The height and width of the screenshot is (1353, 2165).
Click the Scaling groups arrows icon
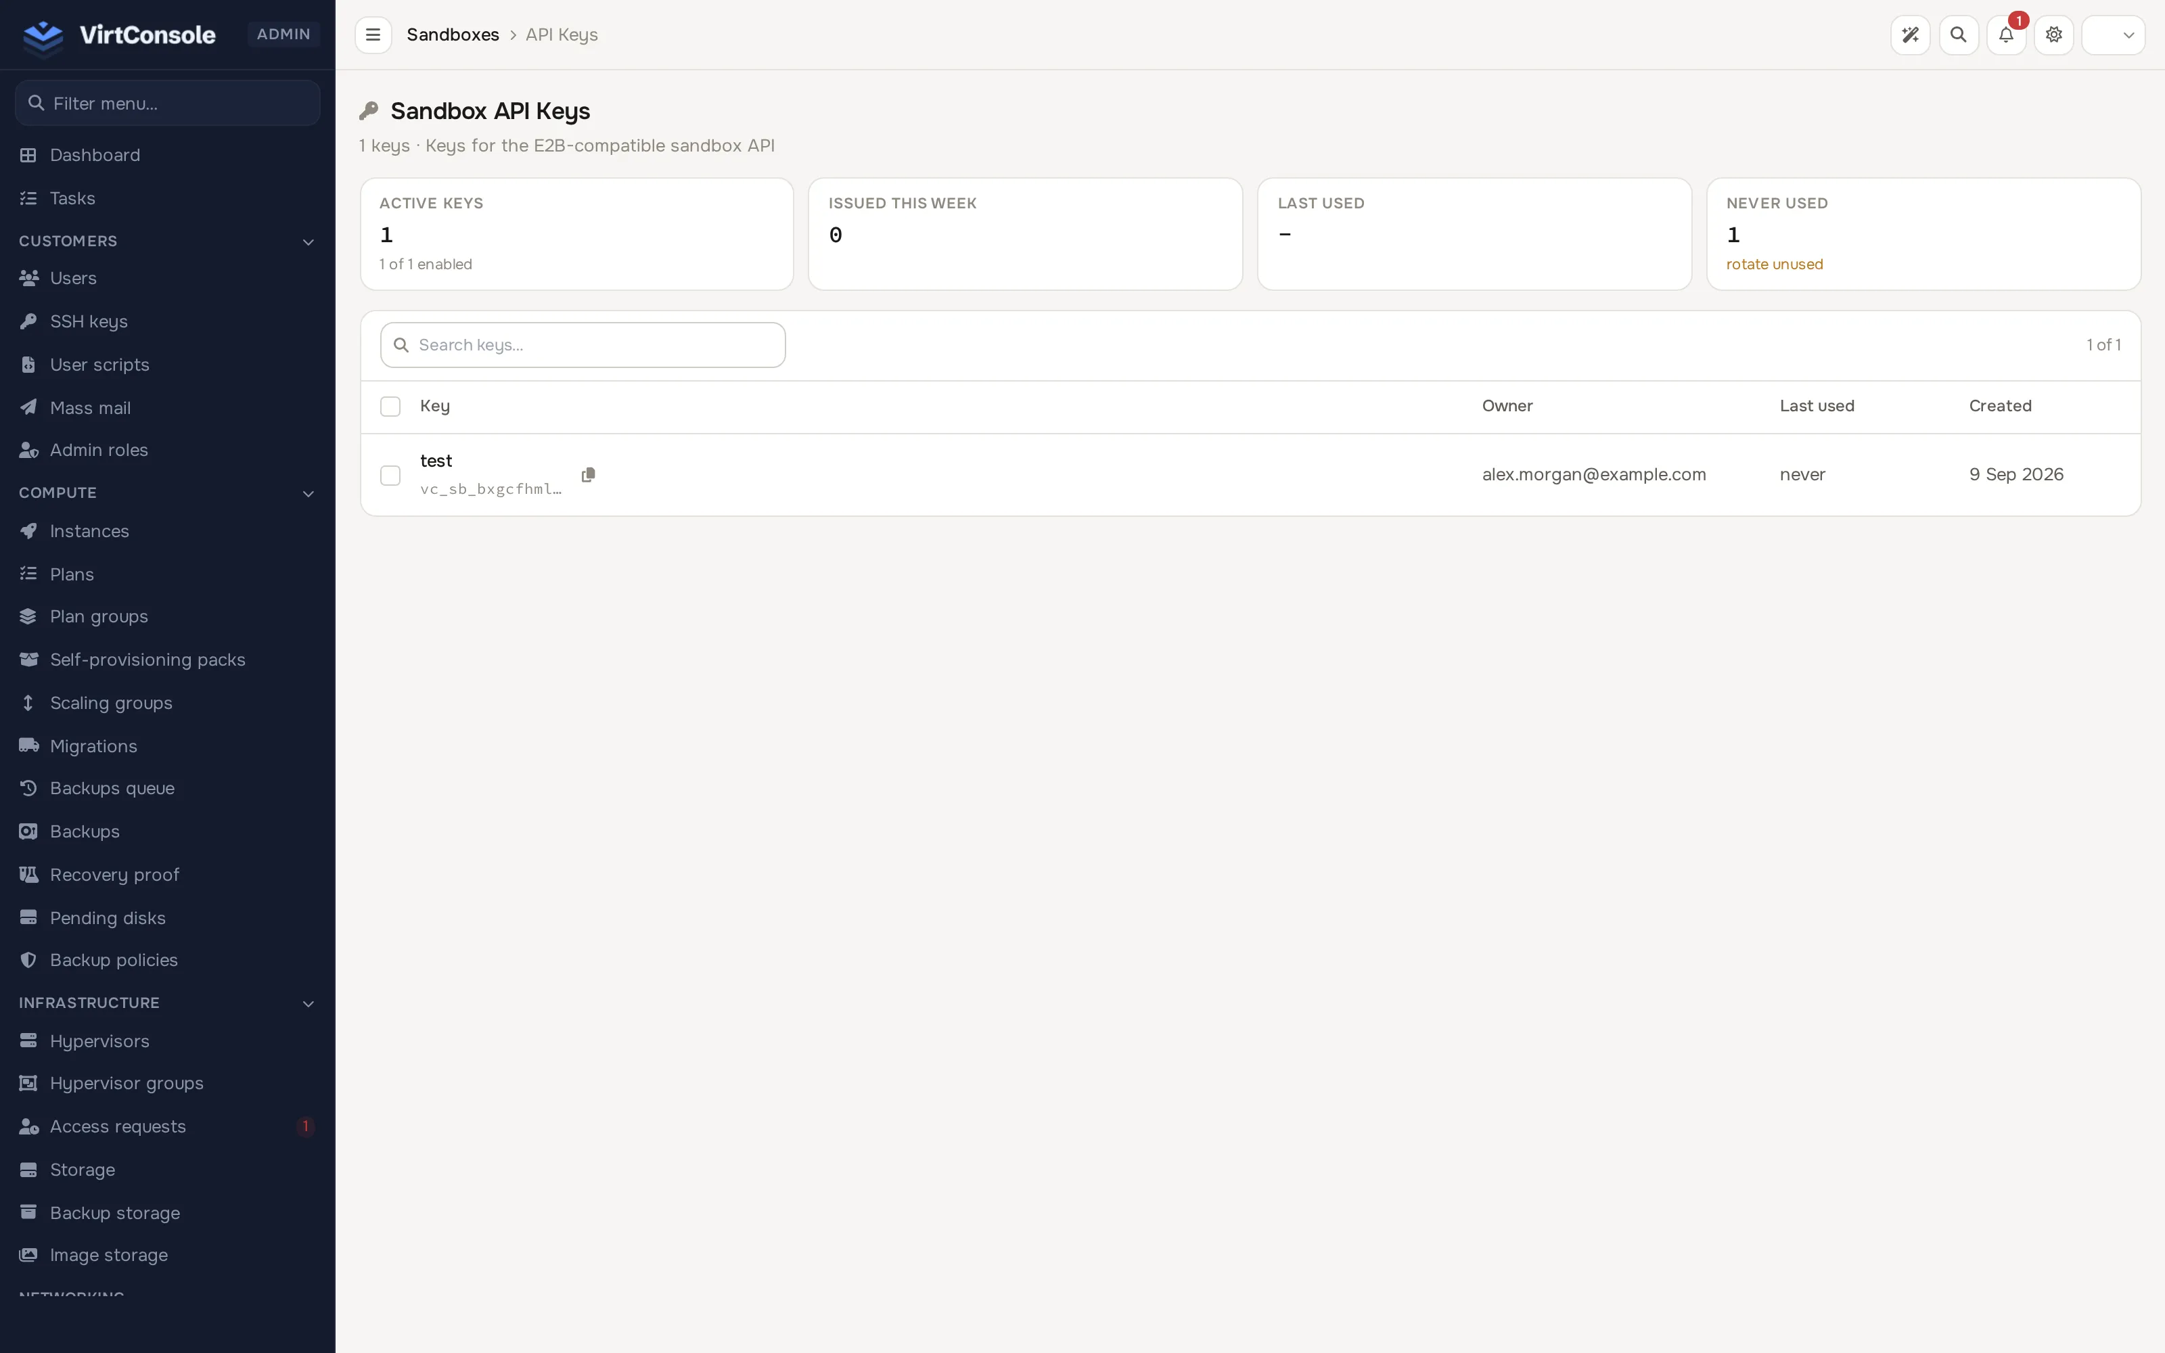point(28,702)
